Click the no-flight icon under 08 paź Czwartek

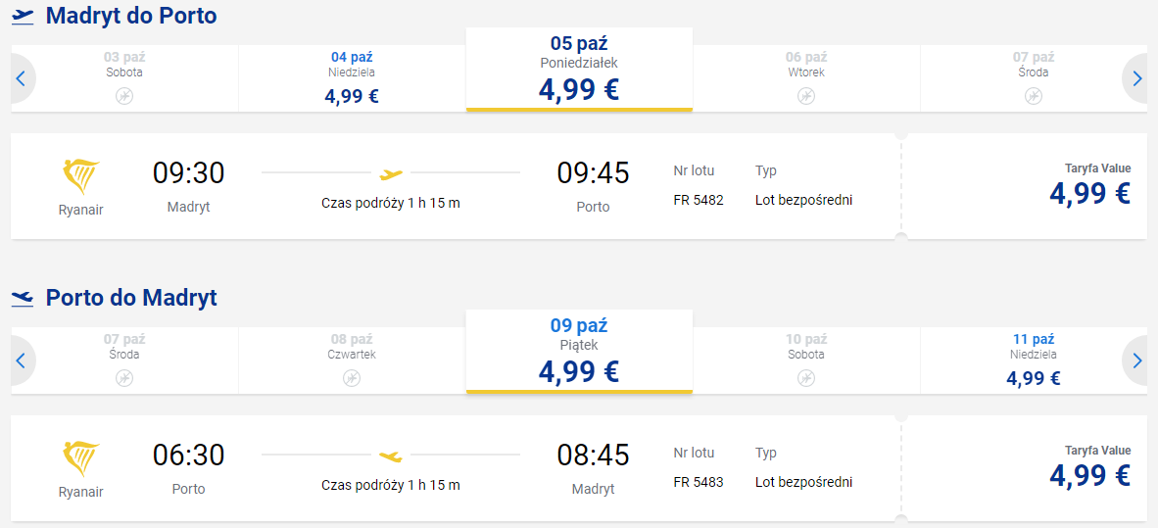[x=352, y=378]
